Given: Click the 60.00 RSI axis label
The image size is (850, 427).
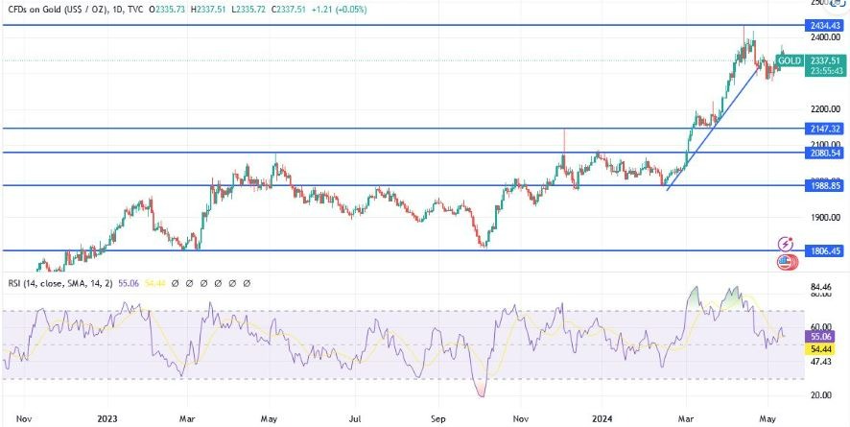Looking at the screenshot, I should point(822,327).
